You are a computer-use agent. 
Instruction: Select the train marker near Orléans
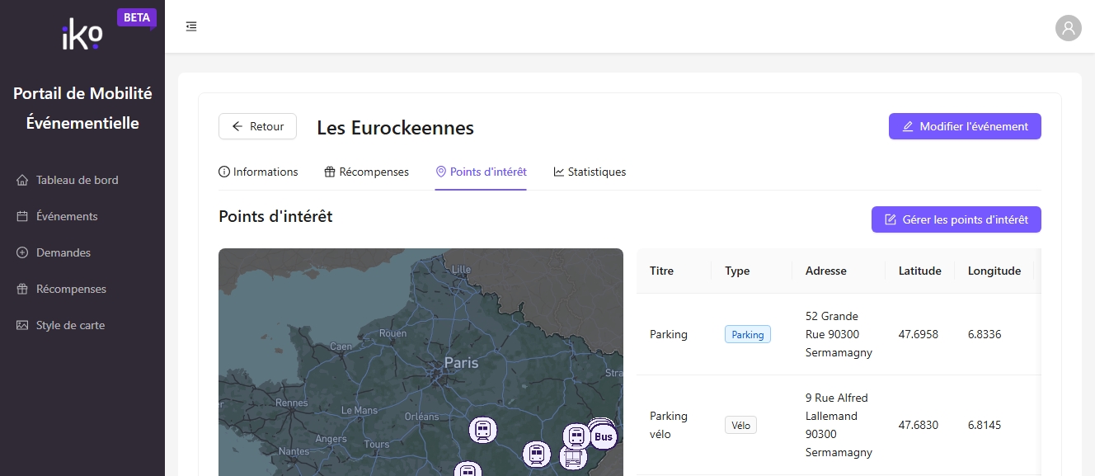click(x=483, y=429)
